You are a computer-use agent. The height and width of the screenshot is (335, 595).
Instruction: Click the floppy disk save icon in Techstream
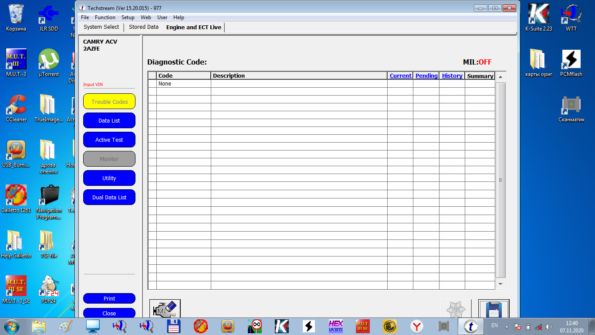click(494, 308)
